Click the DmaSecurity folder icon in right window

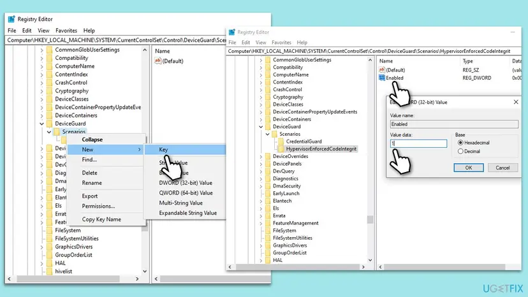pos(268,186)
